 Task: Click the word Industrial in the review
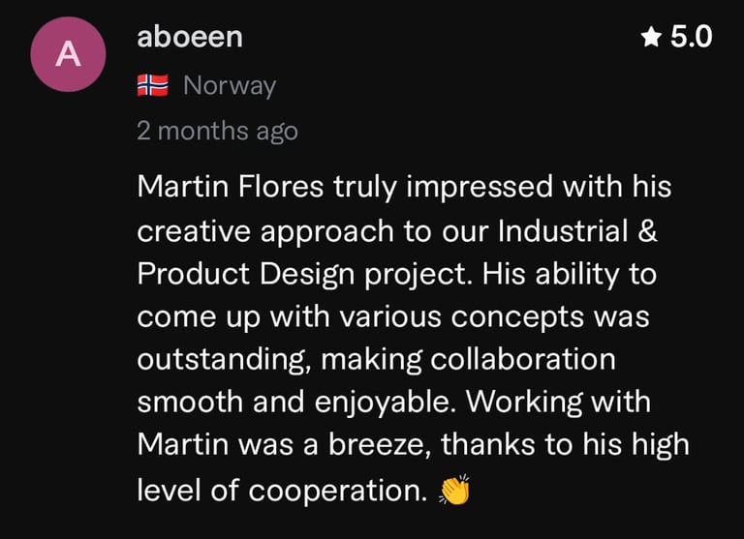[563, 231]
